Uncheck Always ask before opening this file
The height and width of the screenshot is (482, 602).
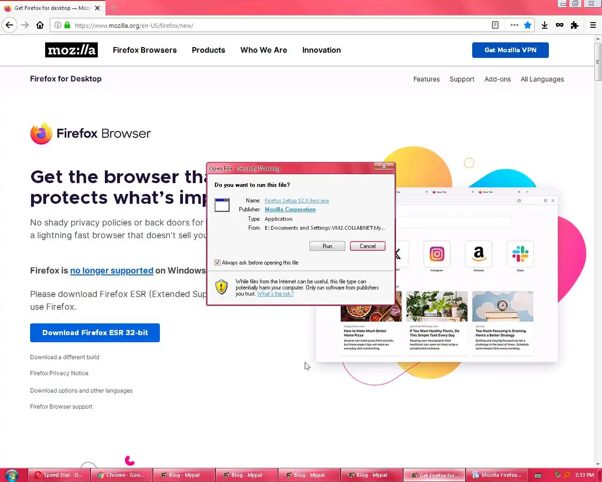(217, 263)
